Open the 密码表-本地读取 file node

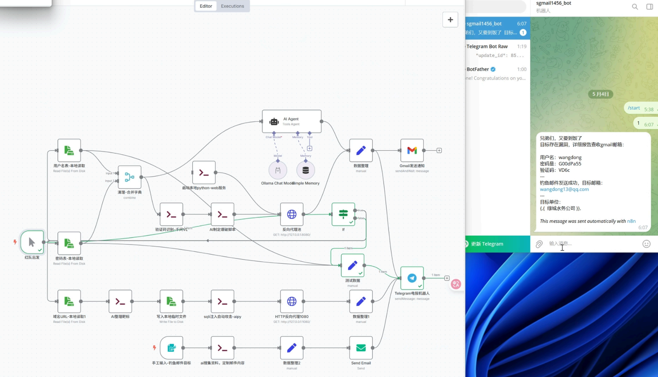click(x=69, y=243)
